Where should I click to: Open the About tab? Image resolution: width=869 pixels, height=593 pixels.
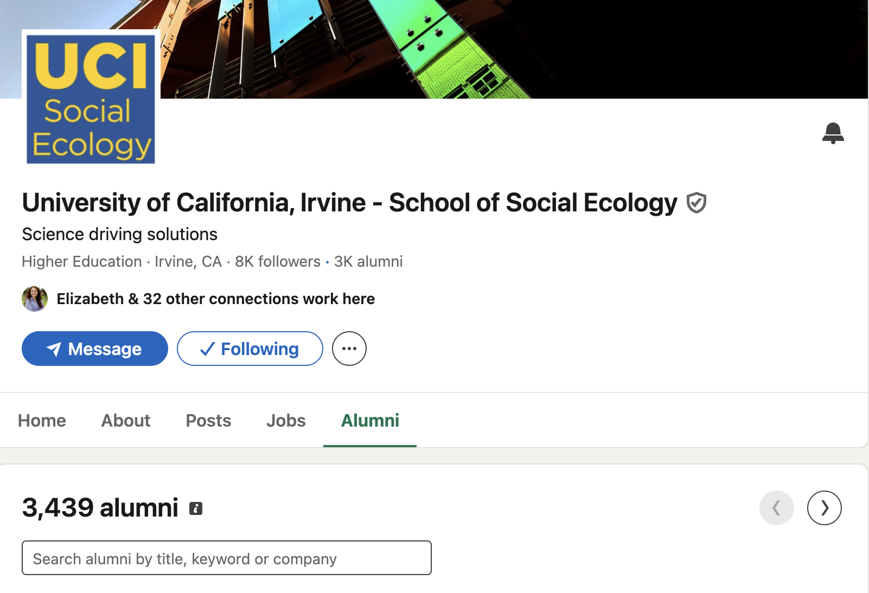tap(125, 421)
